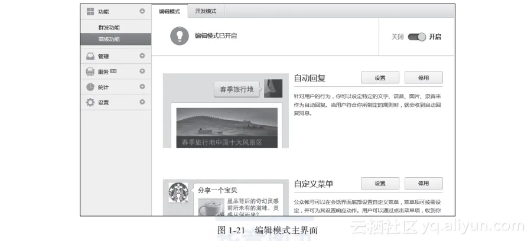The image size is (531, 241).
Task: Click the 统计 sidebar label
Action: [x=103, y=87]
